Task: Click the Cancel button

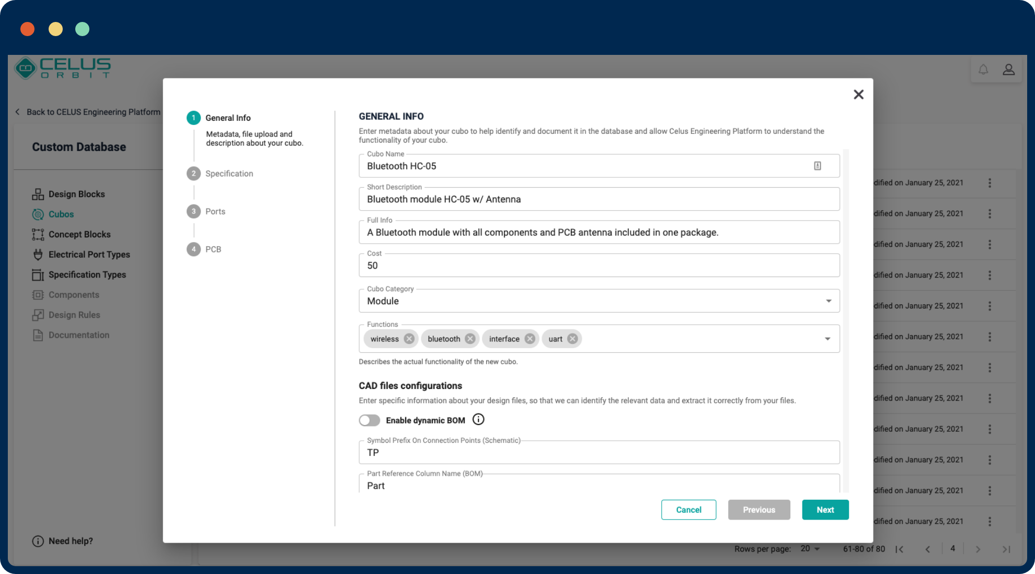Action: pos(688,510)
